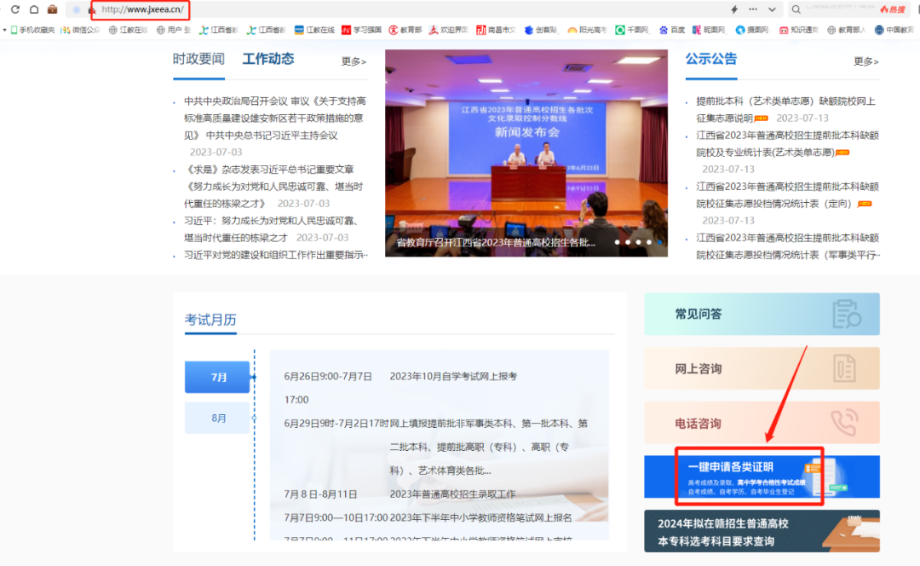Image resolution: width=920 pixels, height=566 pixels.
Task: Open the 学习强国 bookmark
Action: click(x=361, y=30)
